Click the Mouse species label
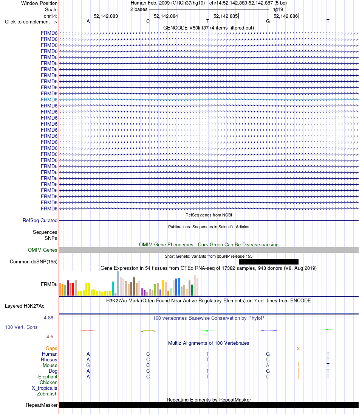Viewport: 359px width, 414px height. pyautogui.click(x=50, y=366)
